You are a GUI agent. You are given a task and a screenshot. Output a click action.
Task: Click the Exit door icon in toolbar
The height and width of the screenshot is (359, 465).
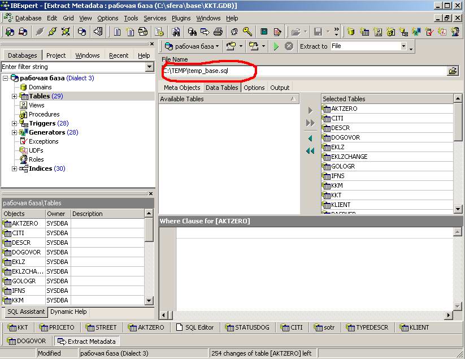coord(98,32)
